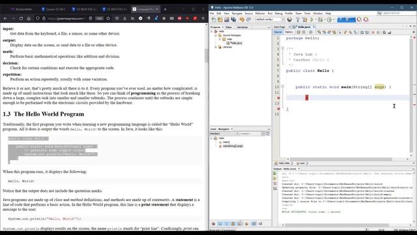
Task: Click the memory usage bar in NetBeans toolbar
Action: coord(347,20)
